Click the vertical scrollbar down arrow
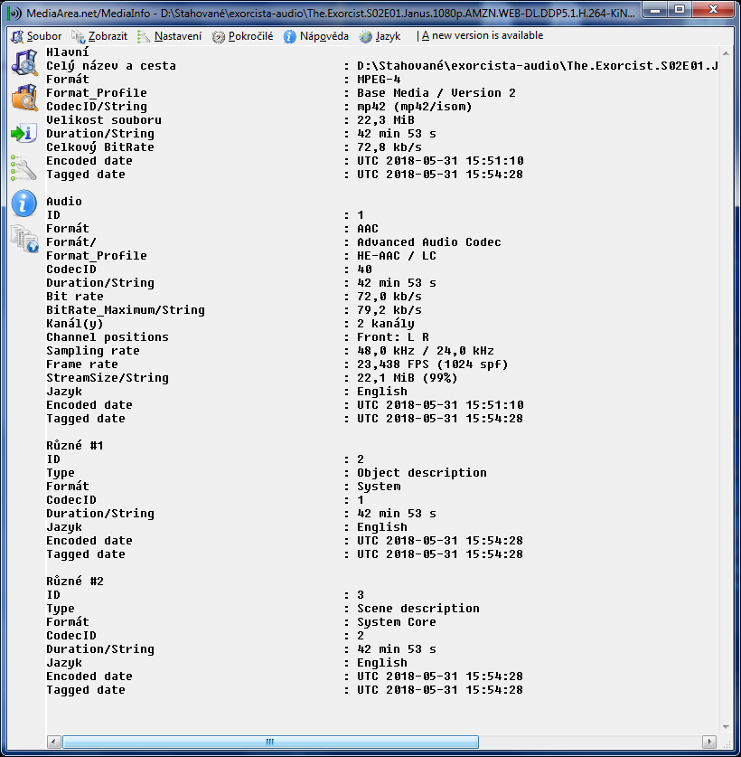The height and width of the screenshot is (757, 741). pos(726,727)
